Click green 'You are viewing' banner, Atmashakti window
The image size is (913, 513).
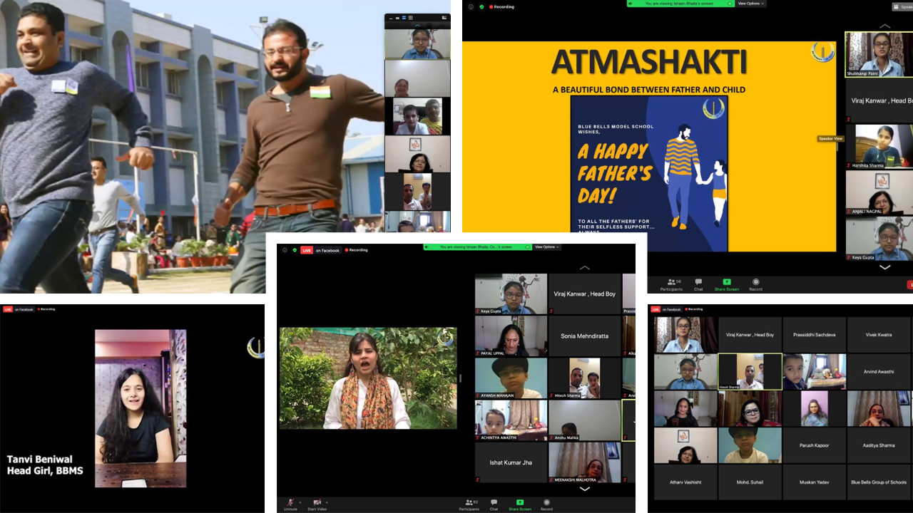pos(680,4)
